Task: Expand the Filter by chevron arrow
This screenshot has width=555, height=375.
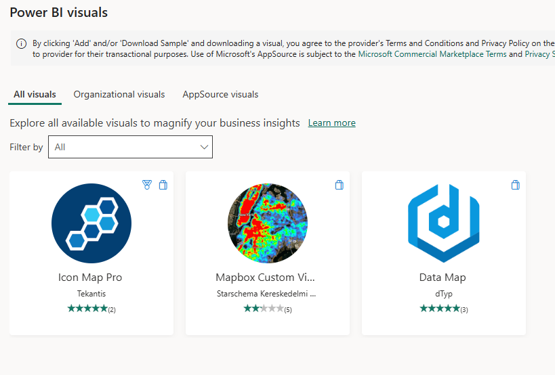Action: coord(204,147)
